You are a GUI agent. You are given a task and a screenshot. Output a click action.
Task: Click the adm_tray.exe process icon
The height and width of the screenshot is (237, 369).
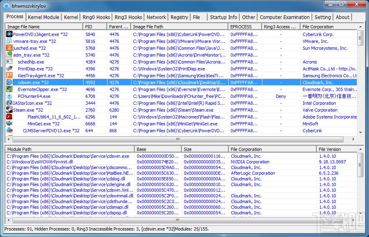pos(9,55)
